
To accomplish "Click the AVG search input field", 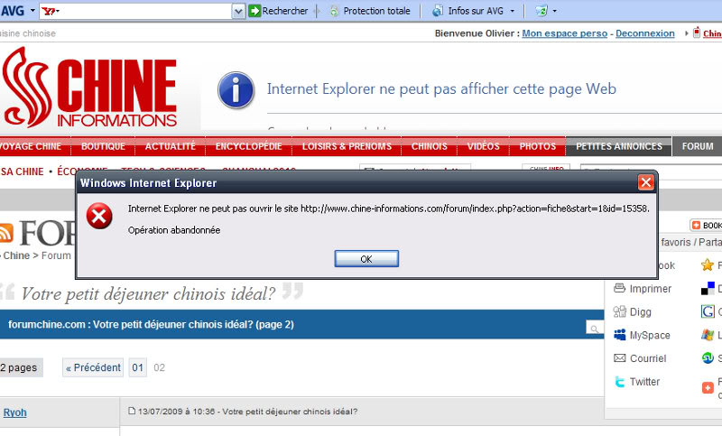I will 146,11.
